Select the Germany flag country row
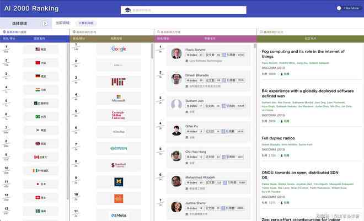Viewport: 364px width, 221px height. pyautogui.click(x=41, y=76)
